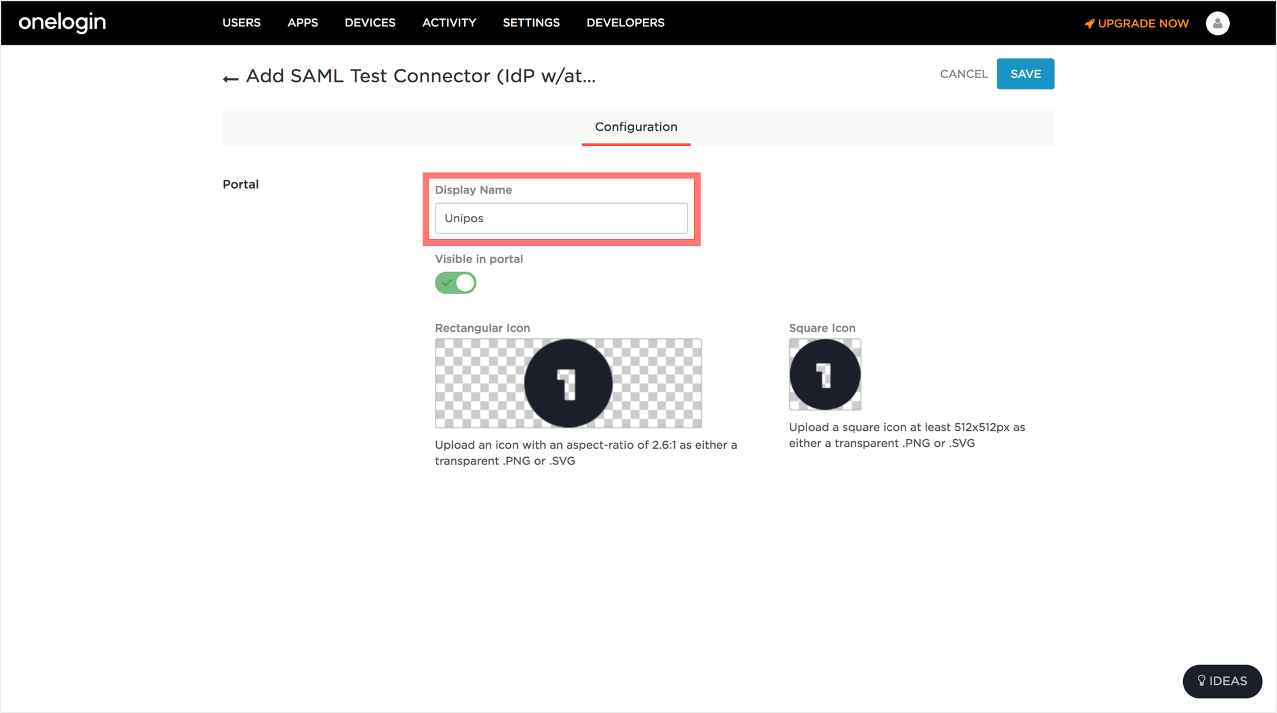Upload a new square icon image
Viewport: 1277px width, 713px height.
click(x=825, y=374)
